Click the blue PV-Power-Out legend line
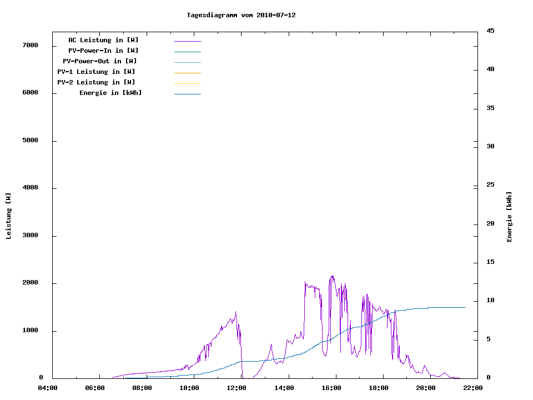533x400 pixels. click(x=187, y=62)
